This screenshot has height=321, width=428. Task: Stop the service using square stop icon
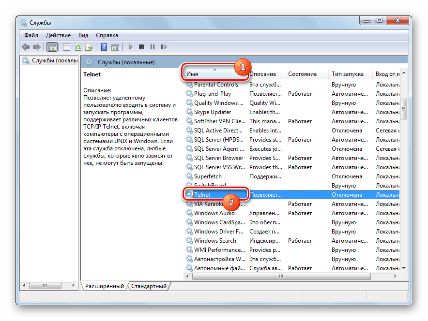pyautogui.click(x=141, y=47)
